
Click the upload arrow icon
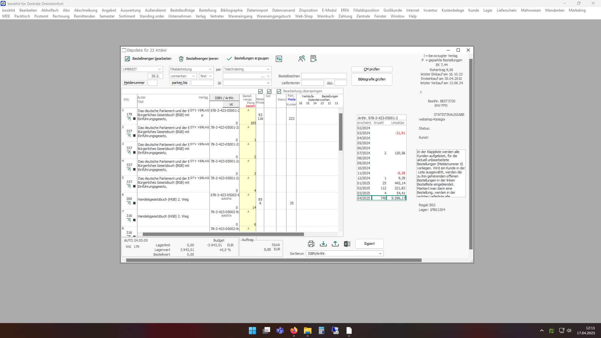pos(335,244)
